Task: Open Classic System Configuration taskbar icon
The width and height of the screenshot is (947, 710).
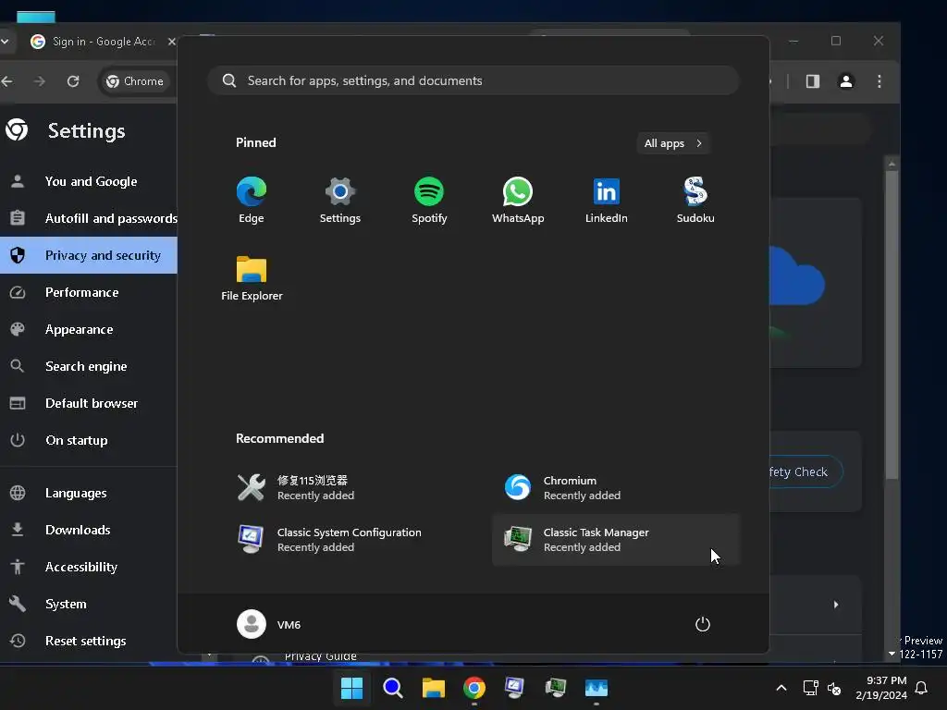Action: tap(514, 688)
